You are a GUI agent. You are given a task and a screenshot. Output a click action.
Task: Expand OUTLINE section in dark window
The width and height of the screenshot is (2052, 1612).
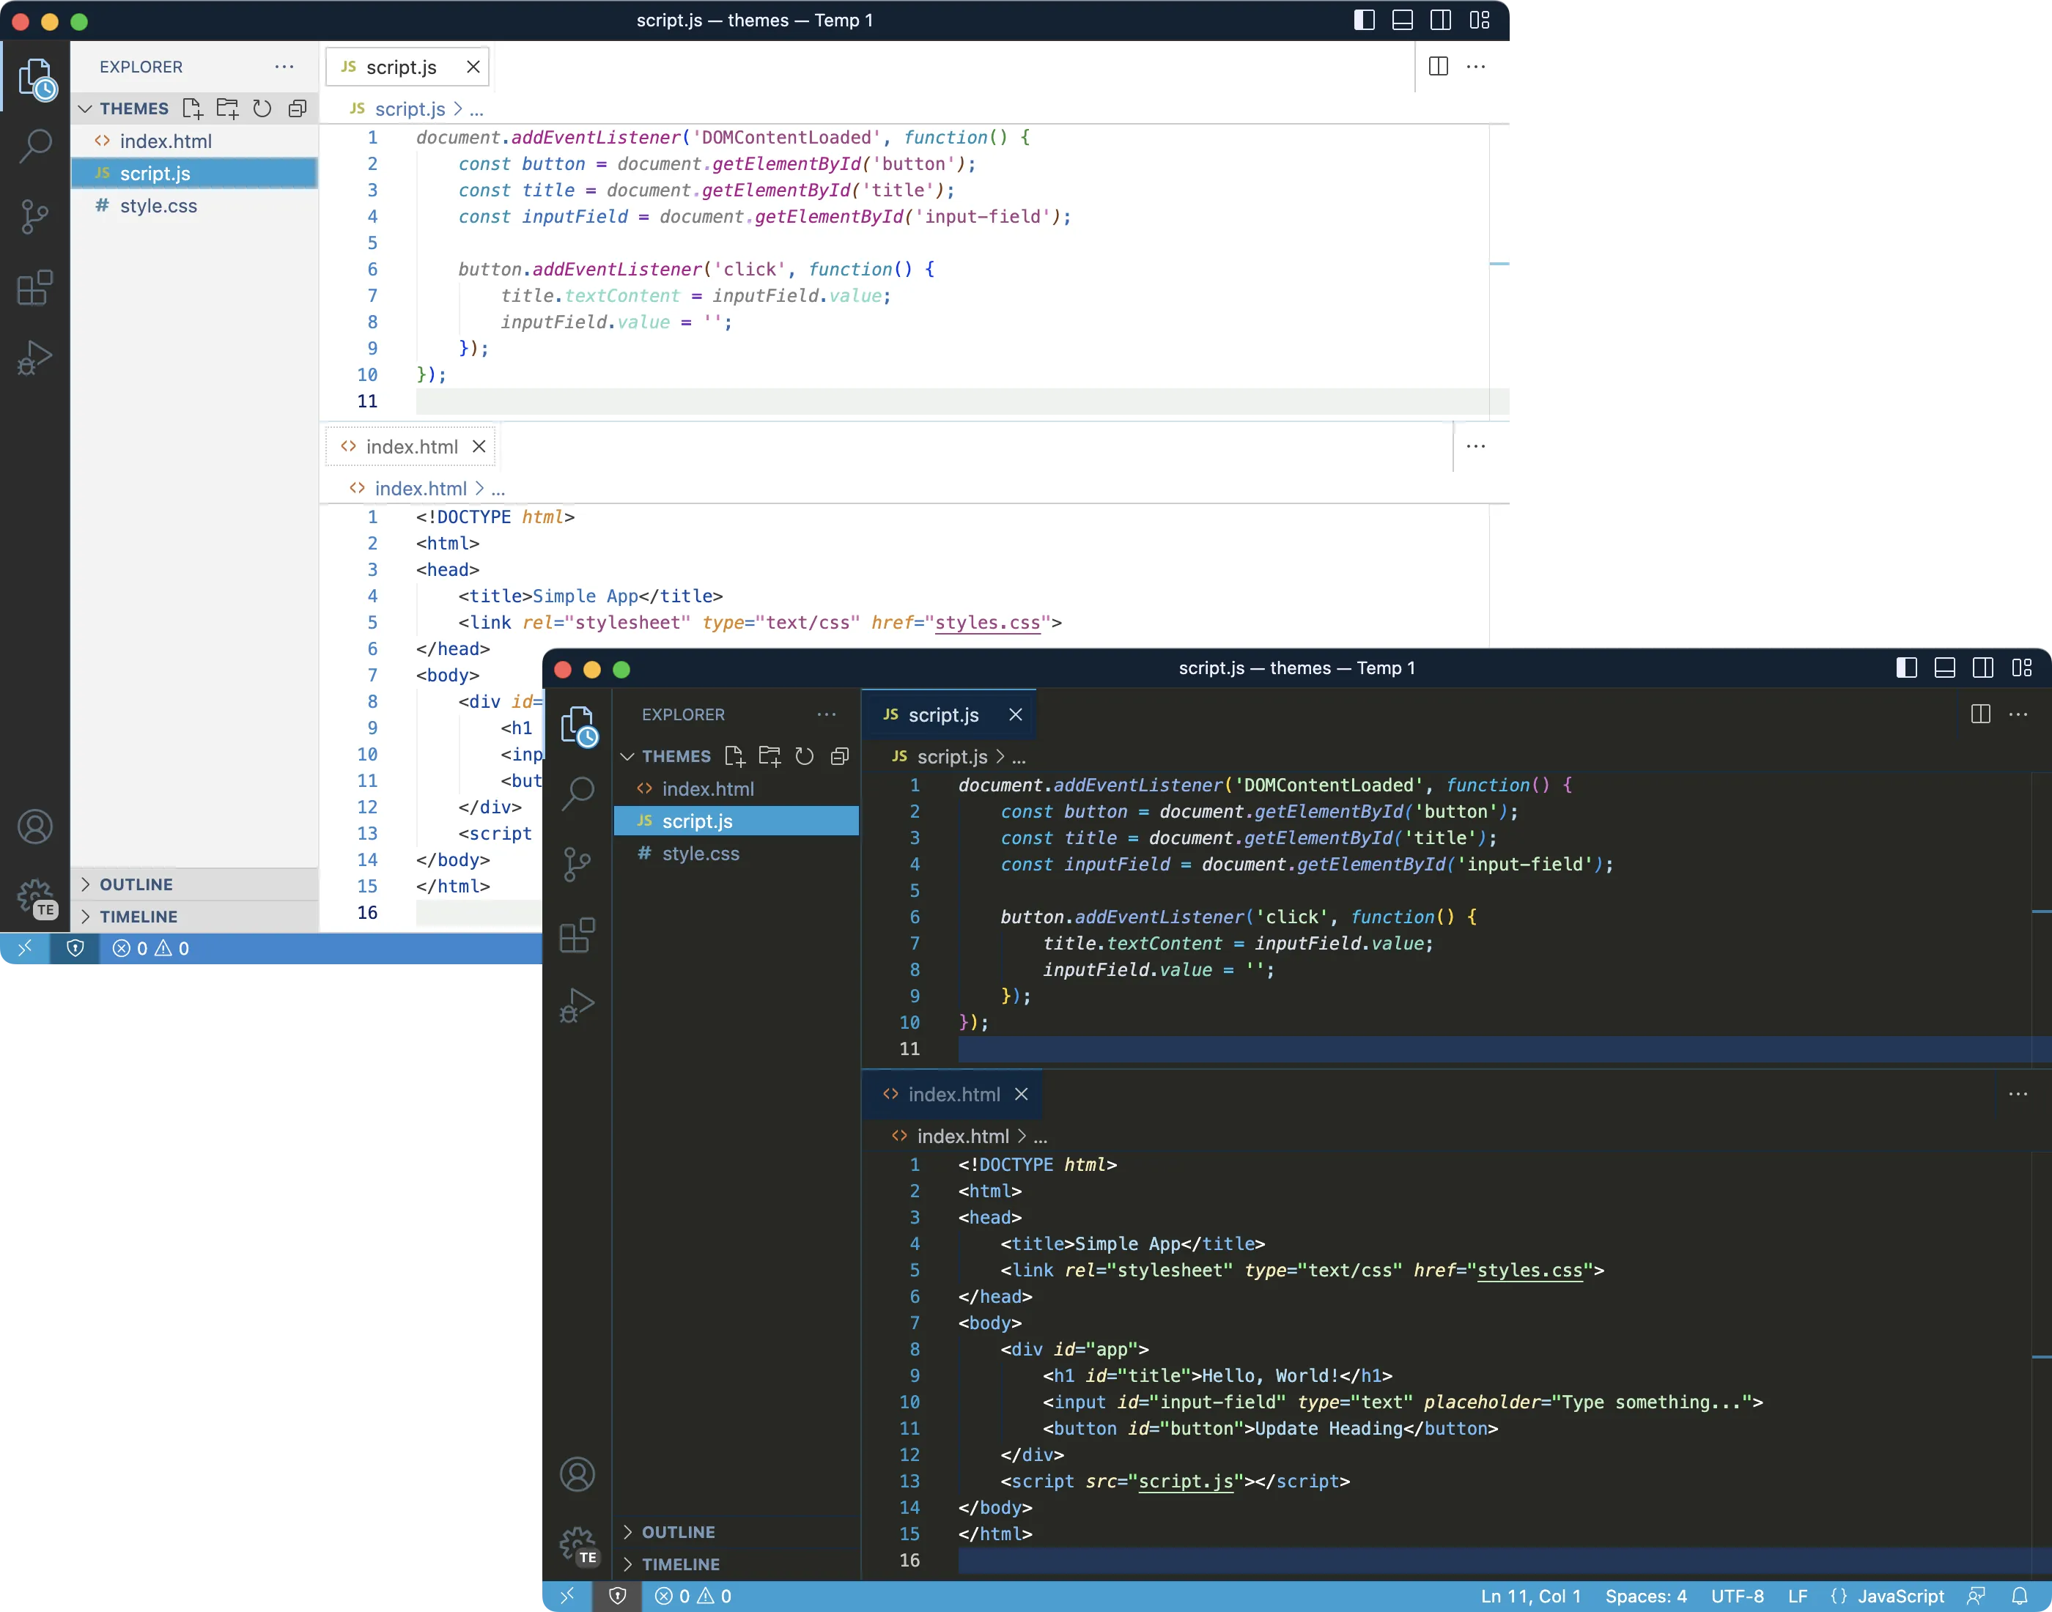pyautogui.click(x=678, y=1532)
